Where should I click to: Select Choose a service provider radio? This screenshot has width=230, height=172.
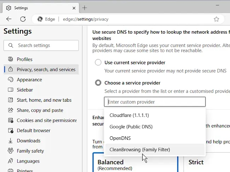98,83
